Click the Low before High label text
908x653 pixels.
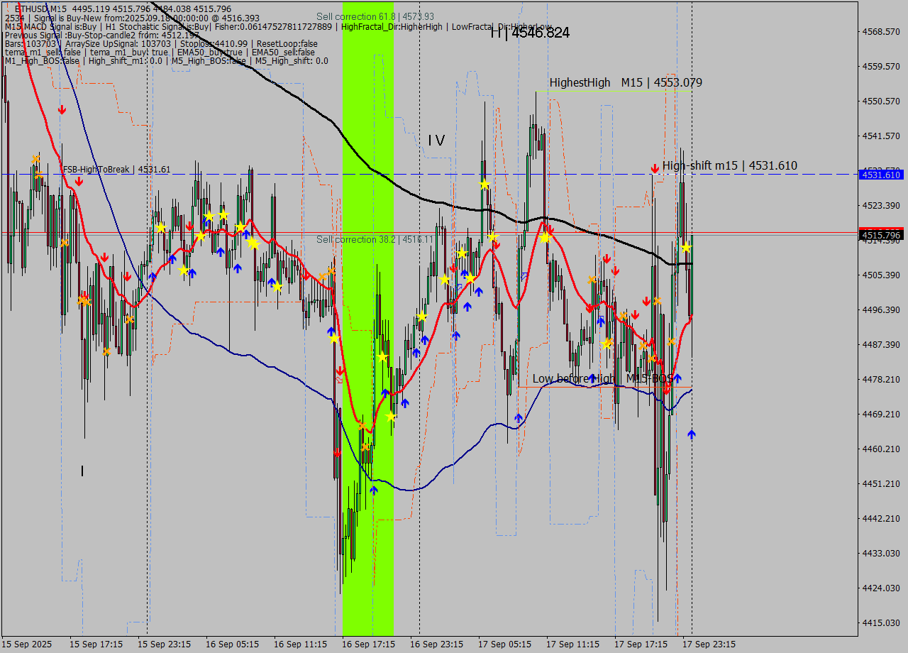573,379
